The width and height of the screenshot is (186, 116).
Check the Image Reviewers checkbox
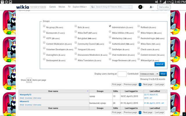point(110,59)
